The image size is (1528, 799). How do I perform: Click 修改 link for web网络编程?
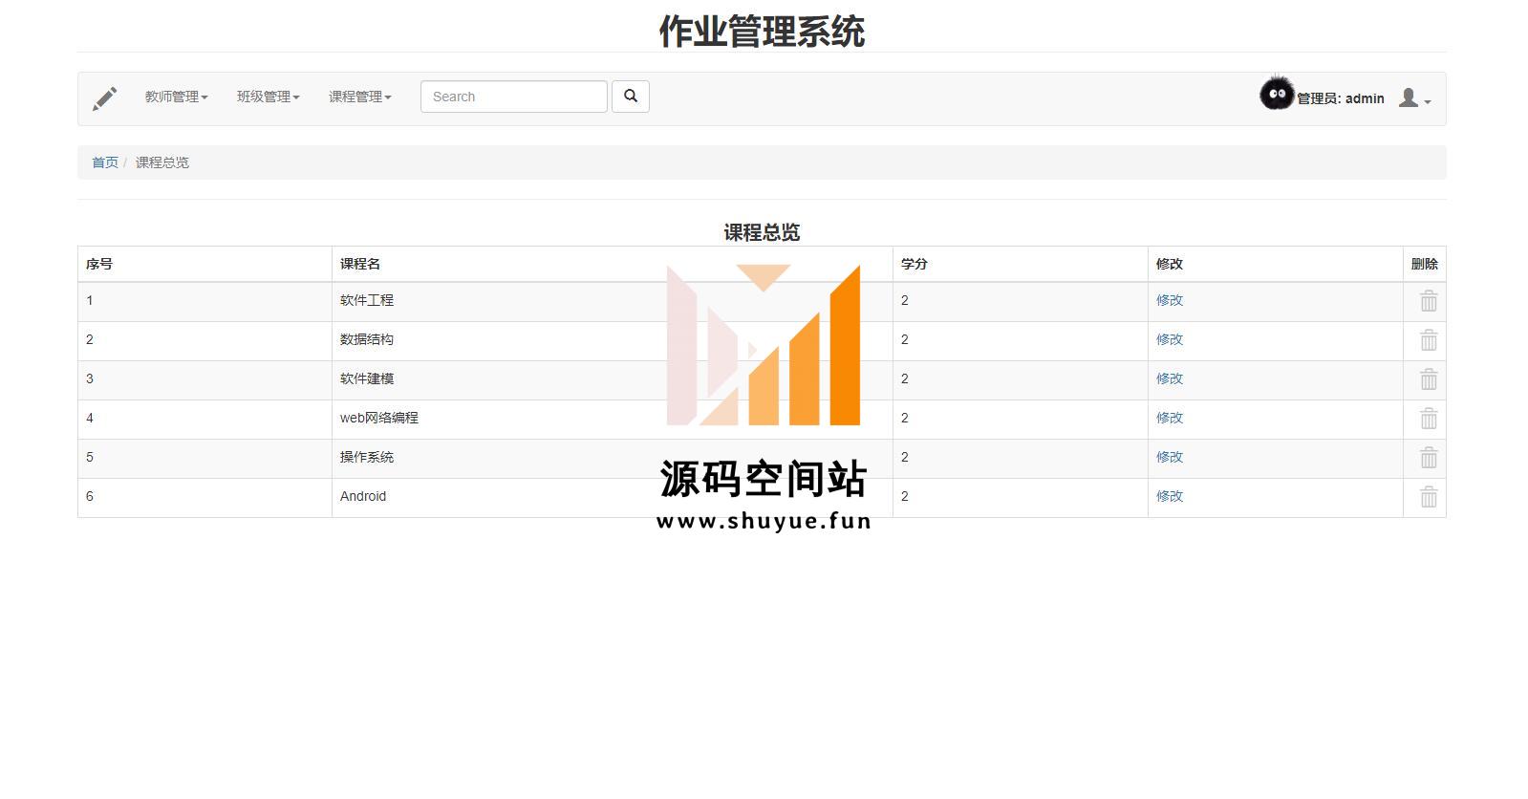1170,418
